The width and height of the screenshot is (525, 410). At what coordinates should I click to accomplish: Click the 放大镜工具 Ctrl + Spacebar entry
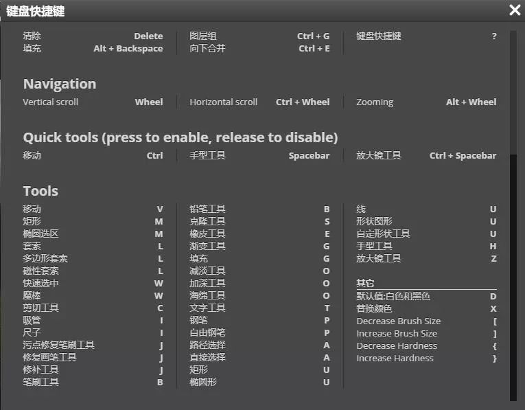point(426,155)
